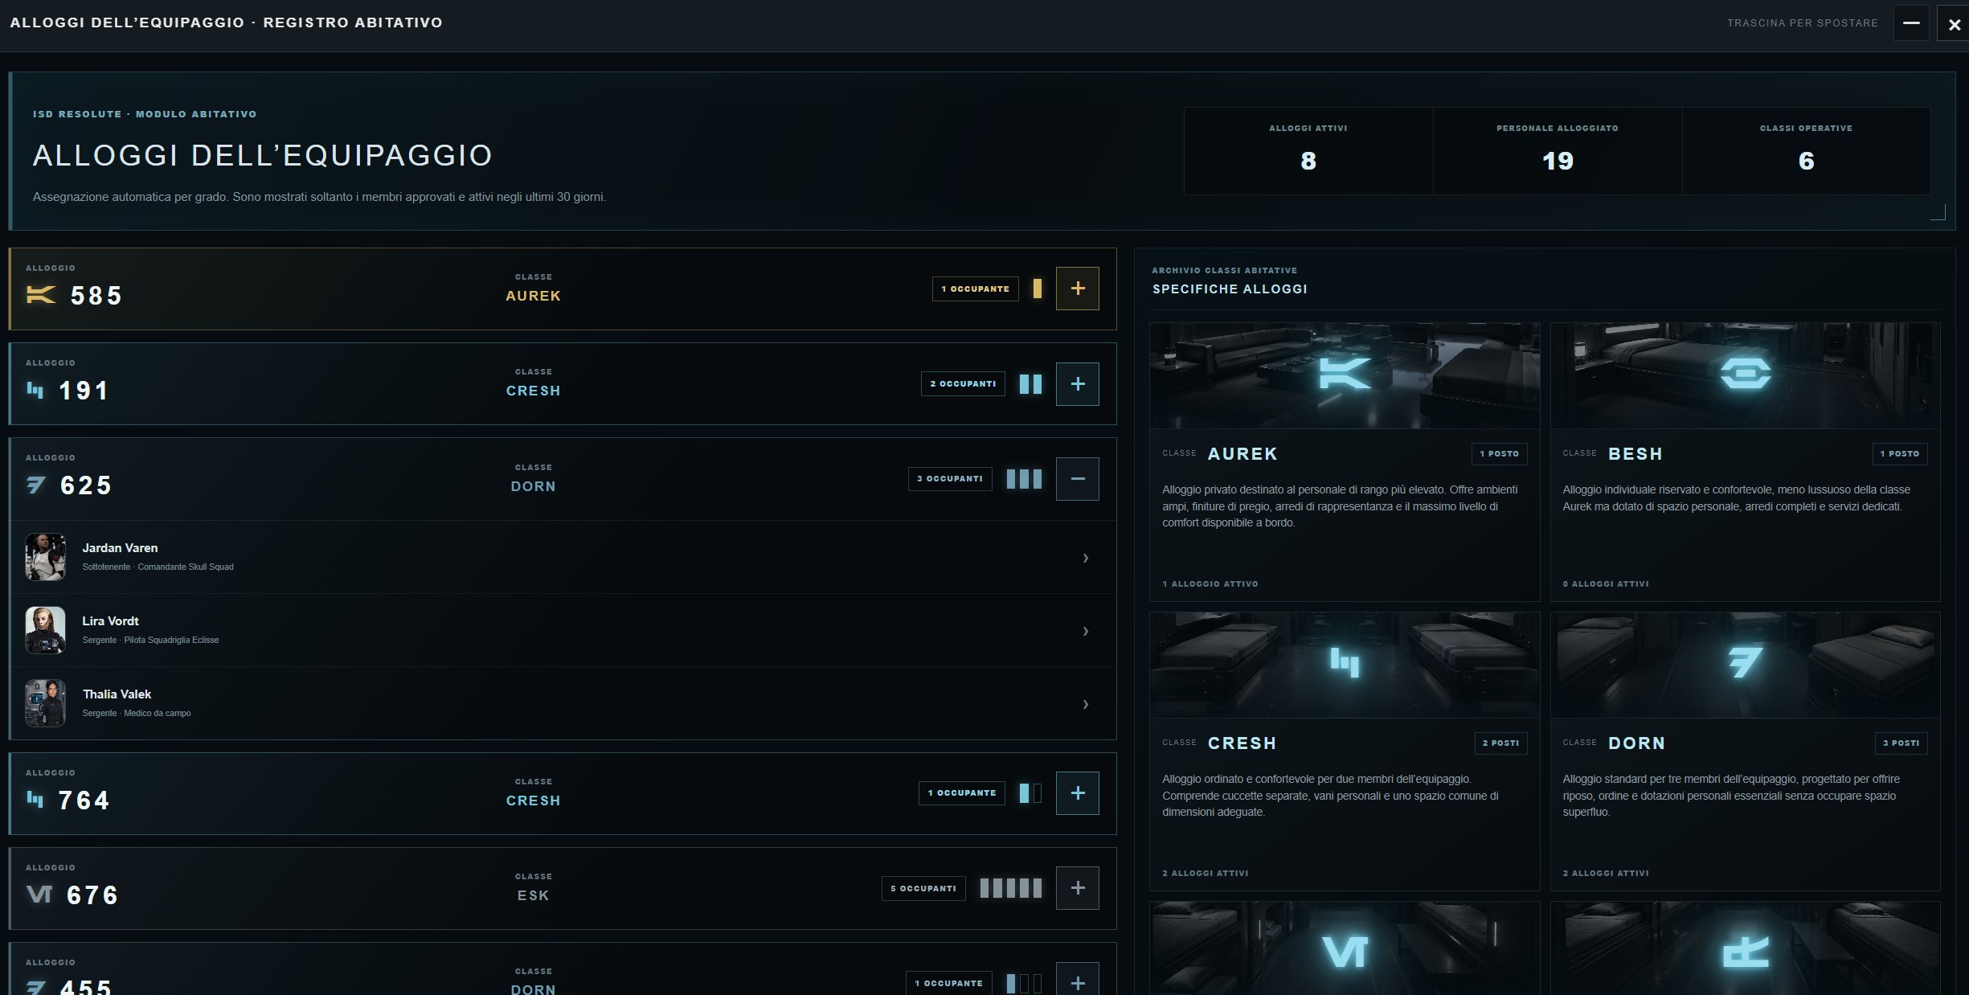
Task: Click the occupancy bar of lodging 585
Action: pos(1038,289)
